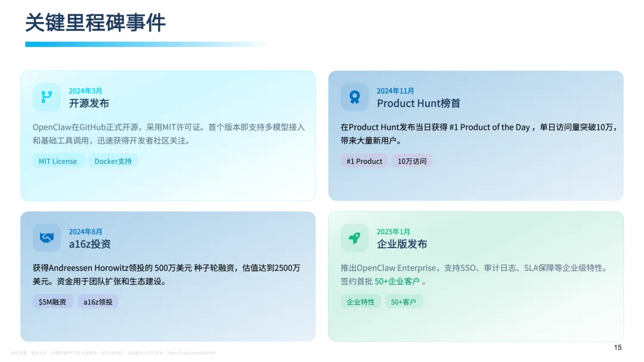Click the 2025年1月 date label
The height and width of the screenshot is (362, 644).
click(x=393, y=232)
